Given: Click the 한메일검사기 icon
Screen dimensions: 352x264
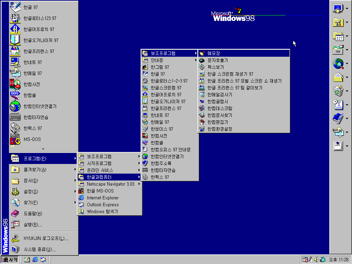Looking at the screenshot, I should coord(202,95).
